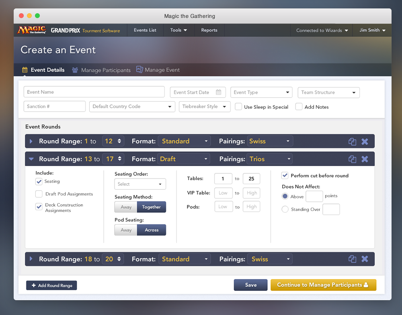Click the VIP Table Low field

tap(223, 193)
